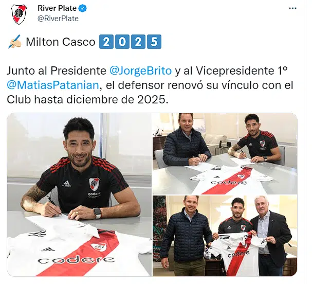Viewport: 312px width, 284px height.
Task: Click the keycap 0 emoji
Action: [x=122, y=42]
